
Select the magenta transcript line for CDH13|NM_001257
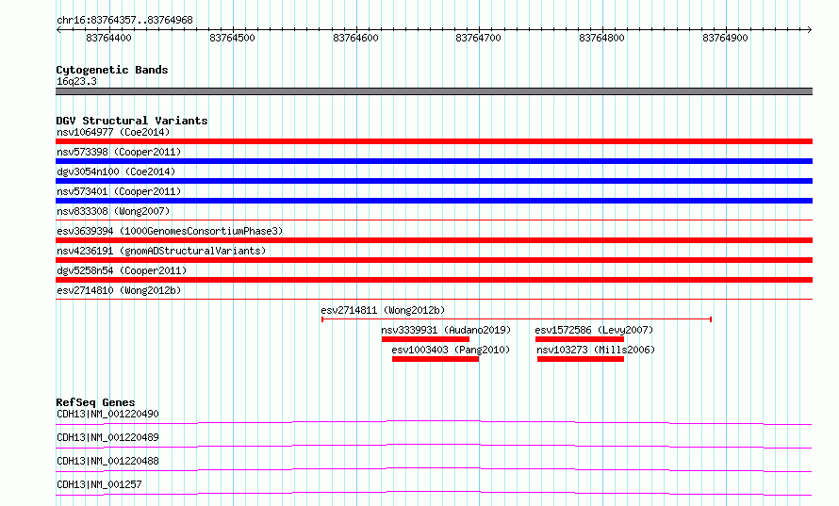click(434, 493)
